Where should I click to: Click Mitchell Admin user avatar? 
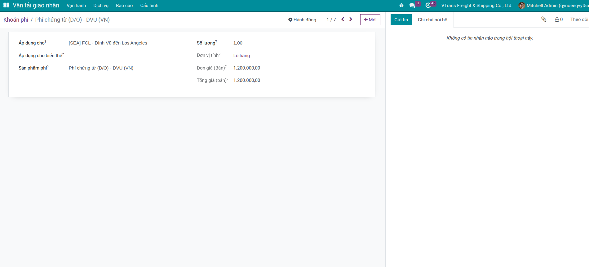522,6
